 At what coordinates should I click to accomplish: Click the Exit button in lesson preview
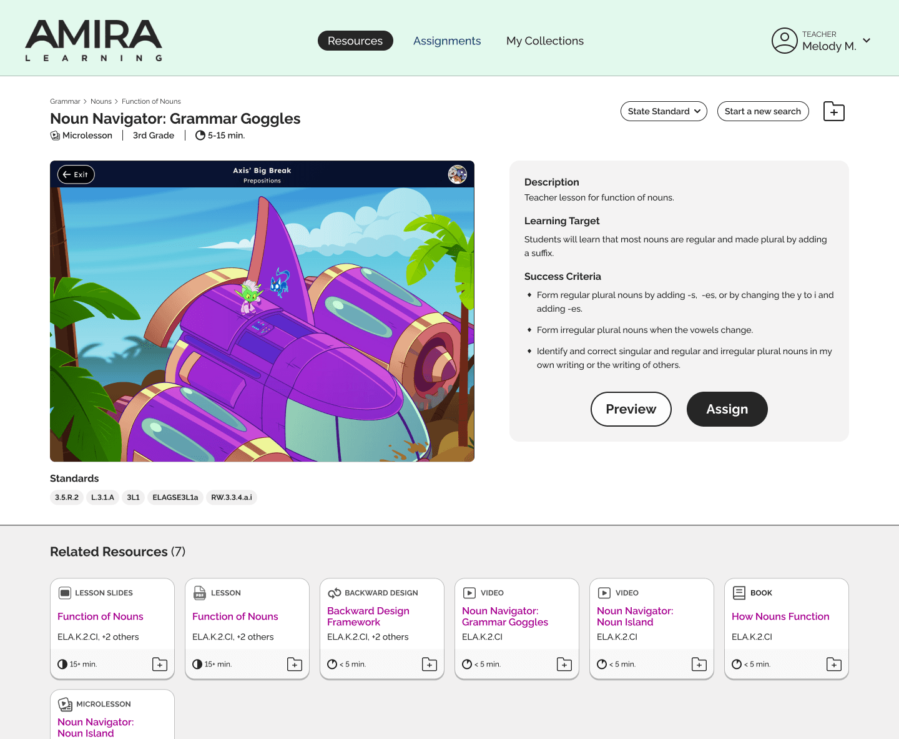pos(76,174)
